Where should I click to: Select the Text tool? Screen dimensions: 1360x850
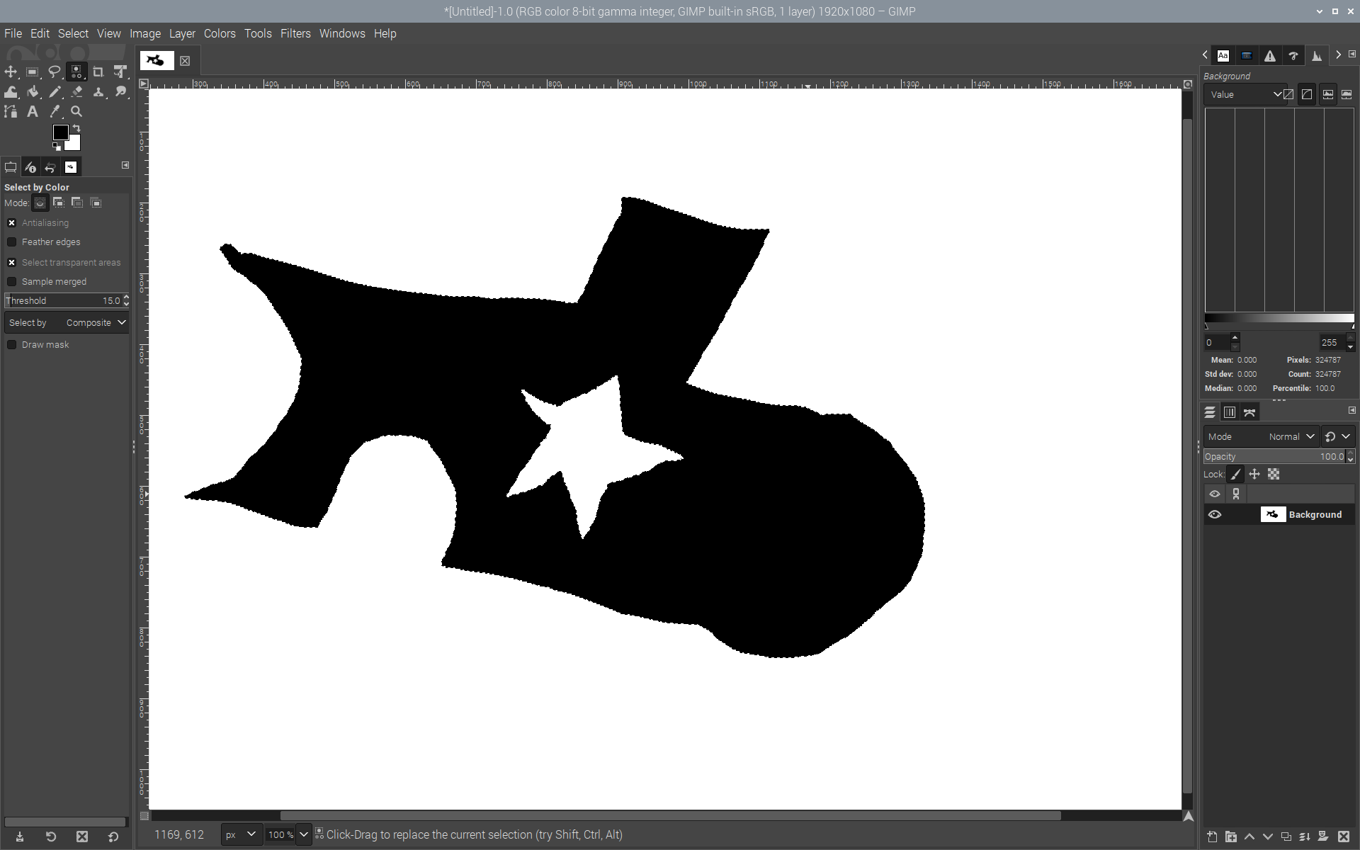coord(33,112)
